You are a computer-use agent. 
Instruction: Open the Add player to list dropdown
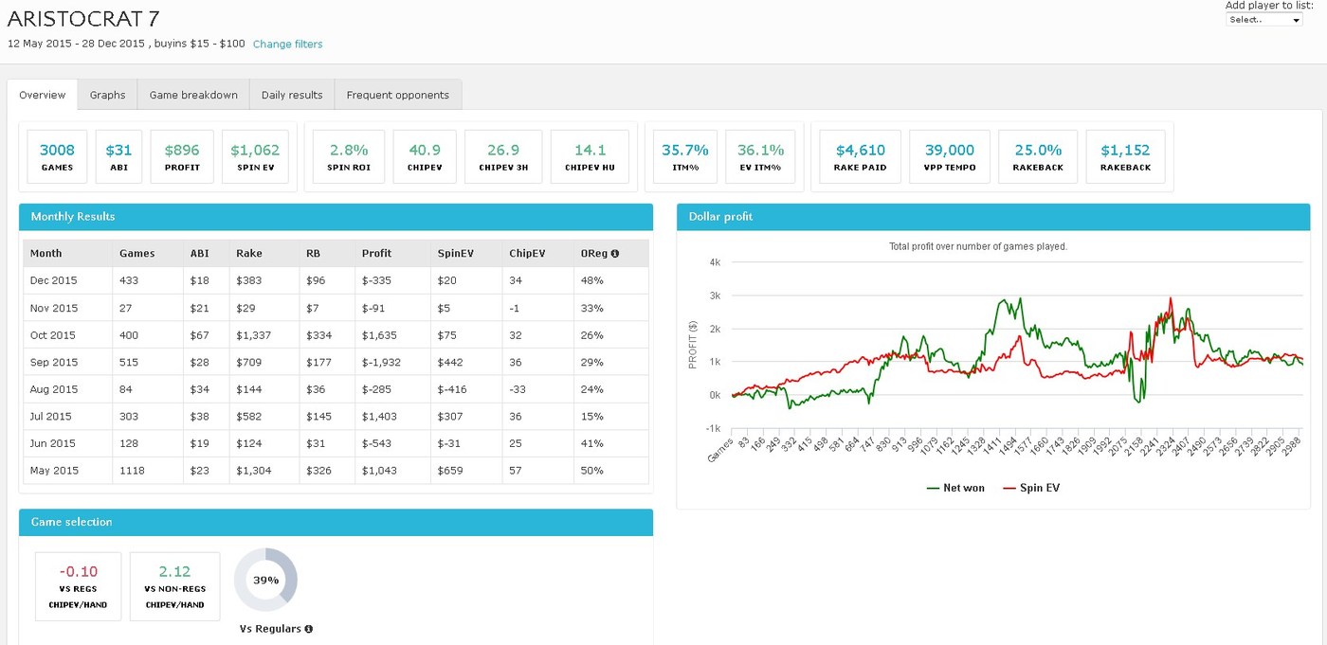[1264, 20]
